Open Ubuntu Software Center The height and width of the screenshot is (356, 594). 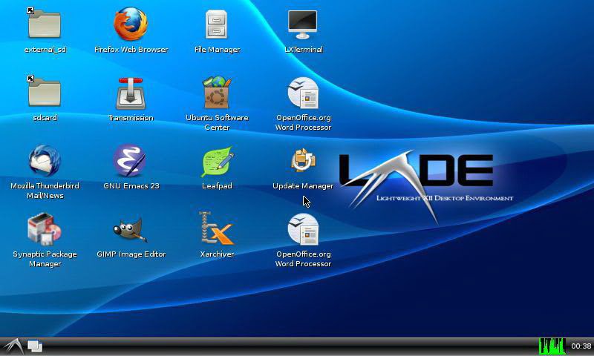click(217, 92)
